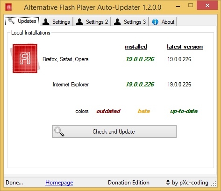
Task: Click the 'Local Installations' group title
Action: point(31,33)
